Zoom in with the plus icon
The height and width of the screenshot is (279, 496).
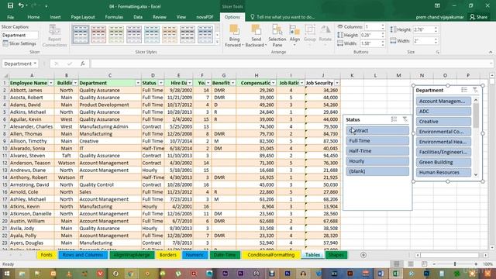[x=476, y=263]
